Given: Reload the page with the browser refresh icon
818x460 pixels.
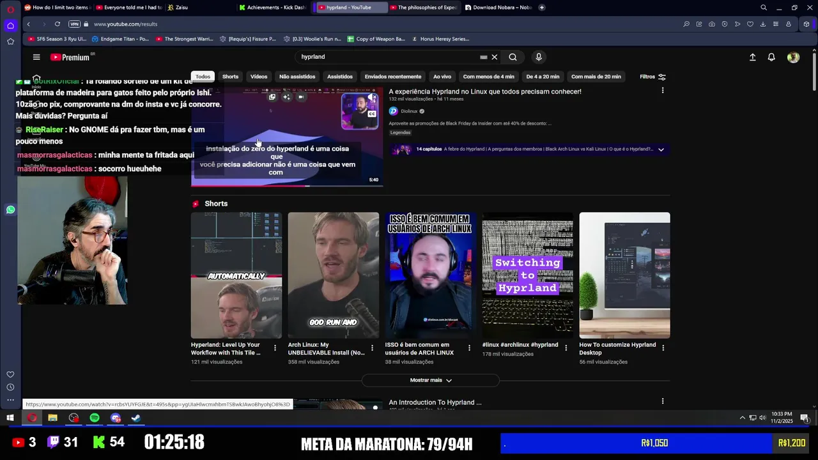Looking at the screenshot, I should coord(58,24).
